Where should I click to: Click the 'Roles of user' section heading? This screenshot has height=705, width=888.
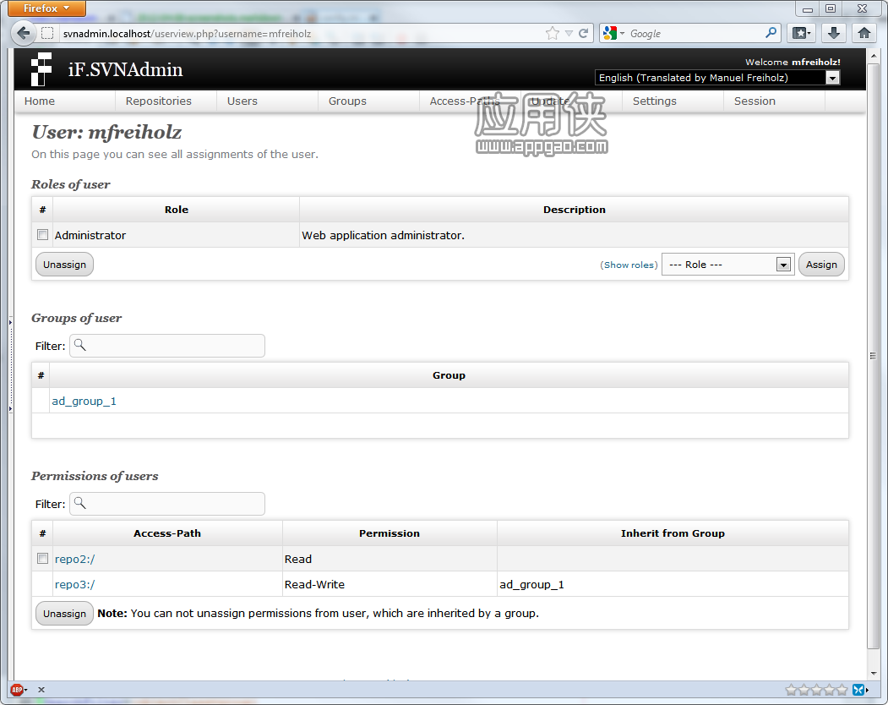[x=71, y=184]
